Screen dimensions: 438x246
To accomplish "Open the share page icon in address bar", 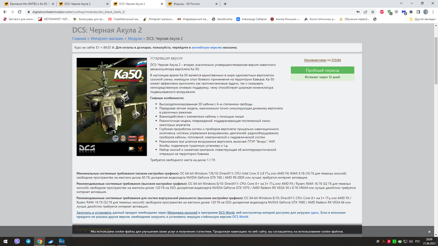I will [x=365, y=12].
